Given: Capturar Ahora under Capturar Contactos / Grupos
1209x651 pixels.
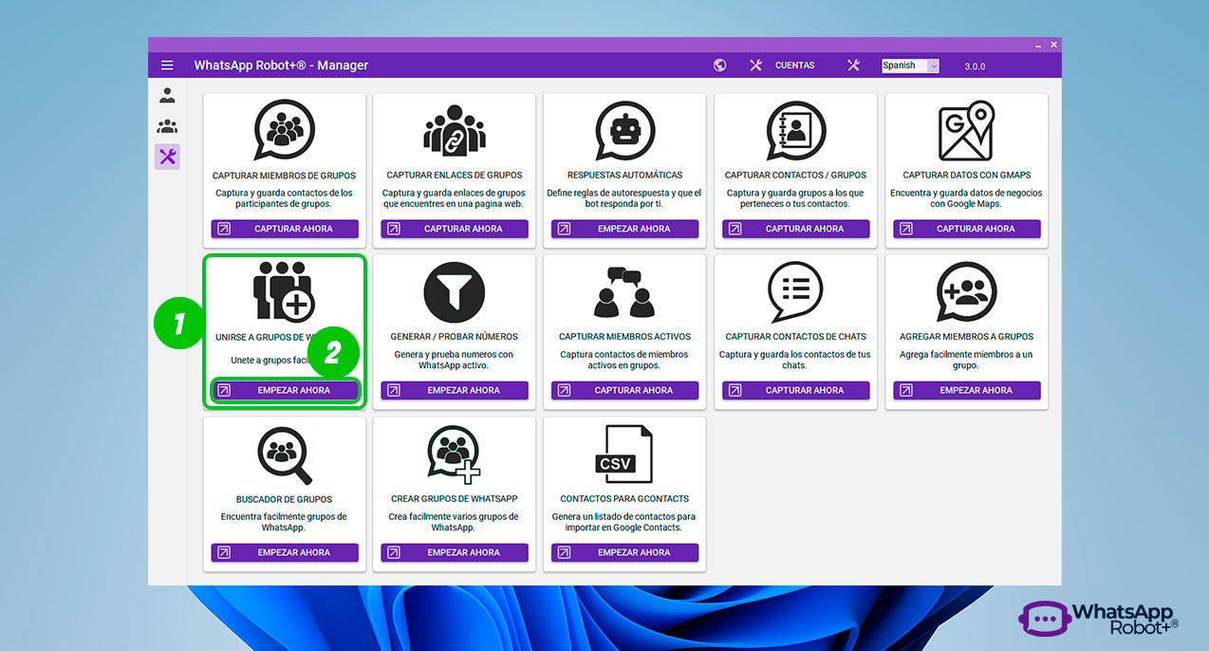Looking at the screenshot, I should pyautogui.click(x=796, y=229).
